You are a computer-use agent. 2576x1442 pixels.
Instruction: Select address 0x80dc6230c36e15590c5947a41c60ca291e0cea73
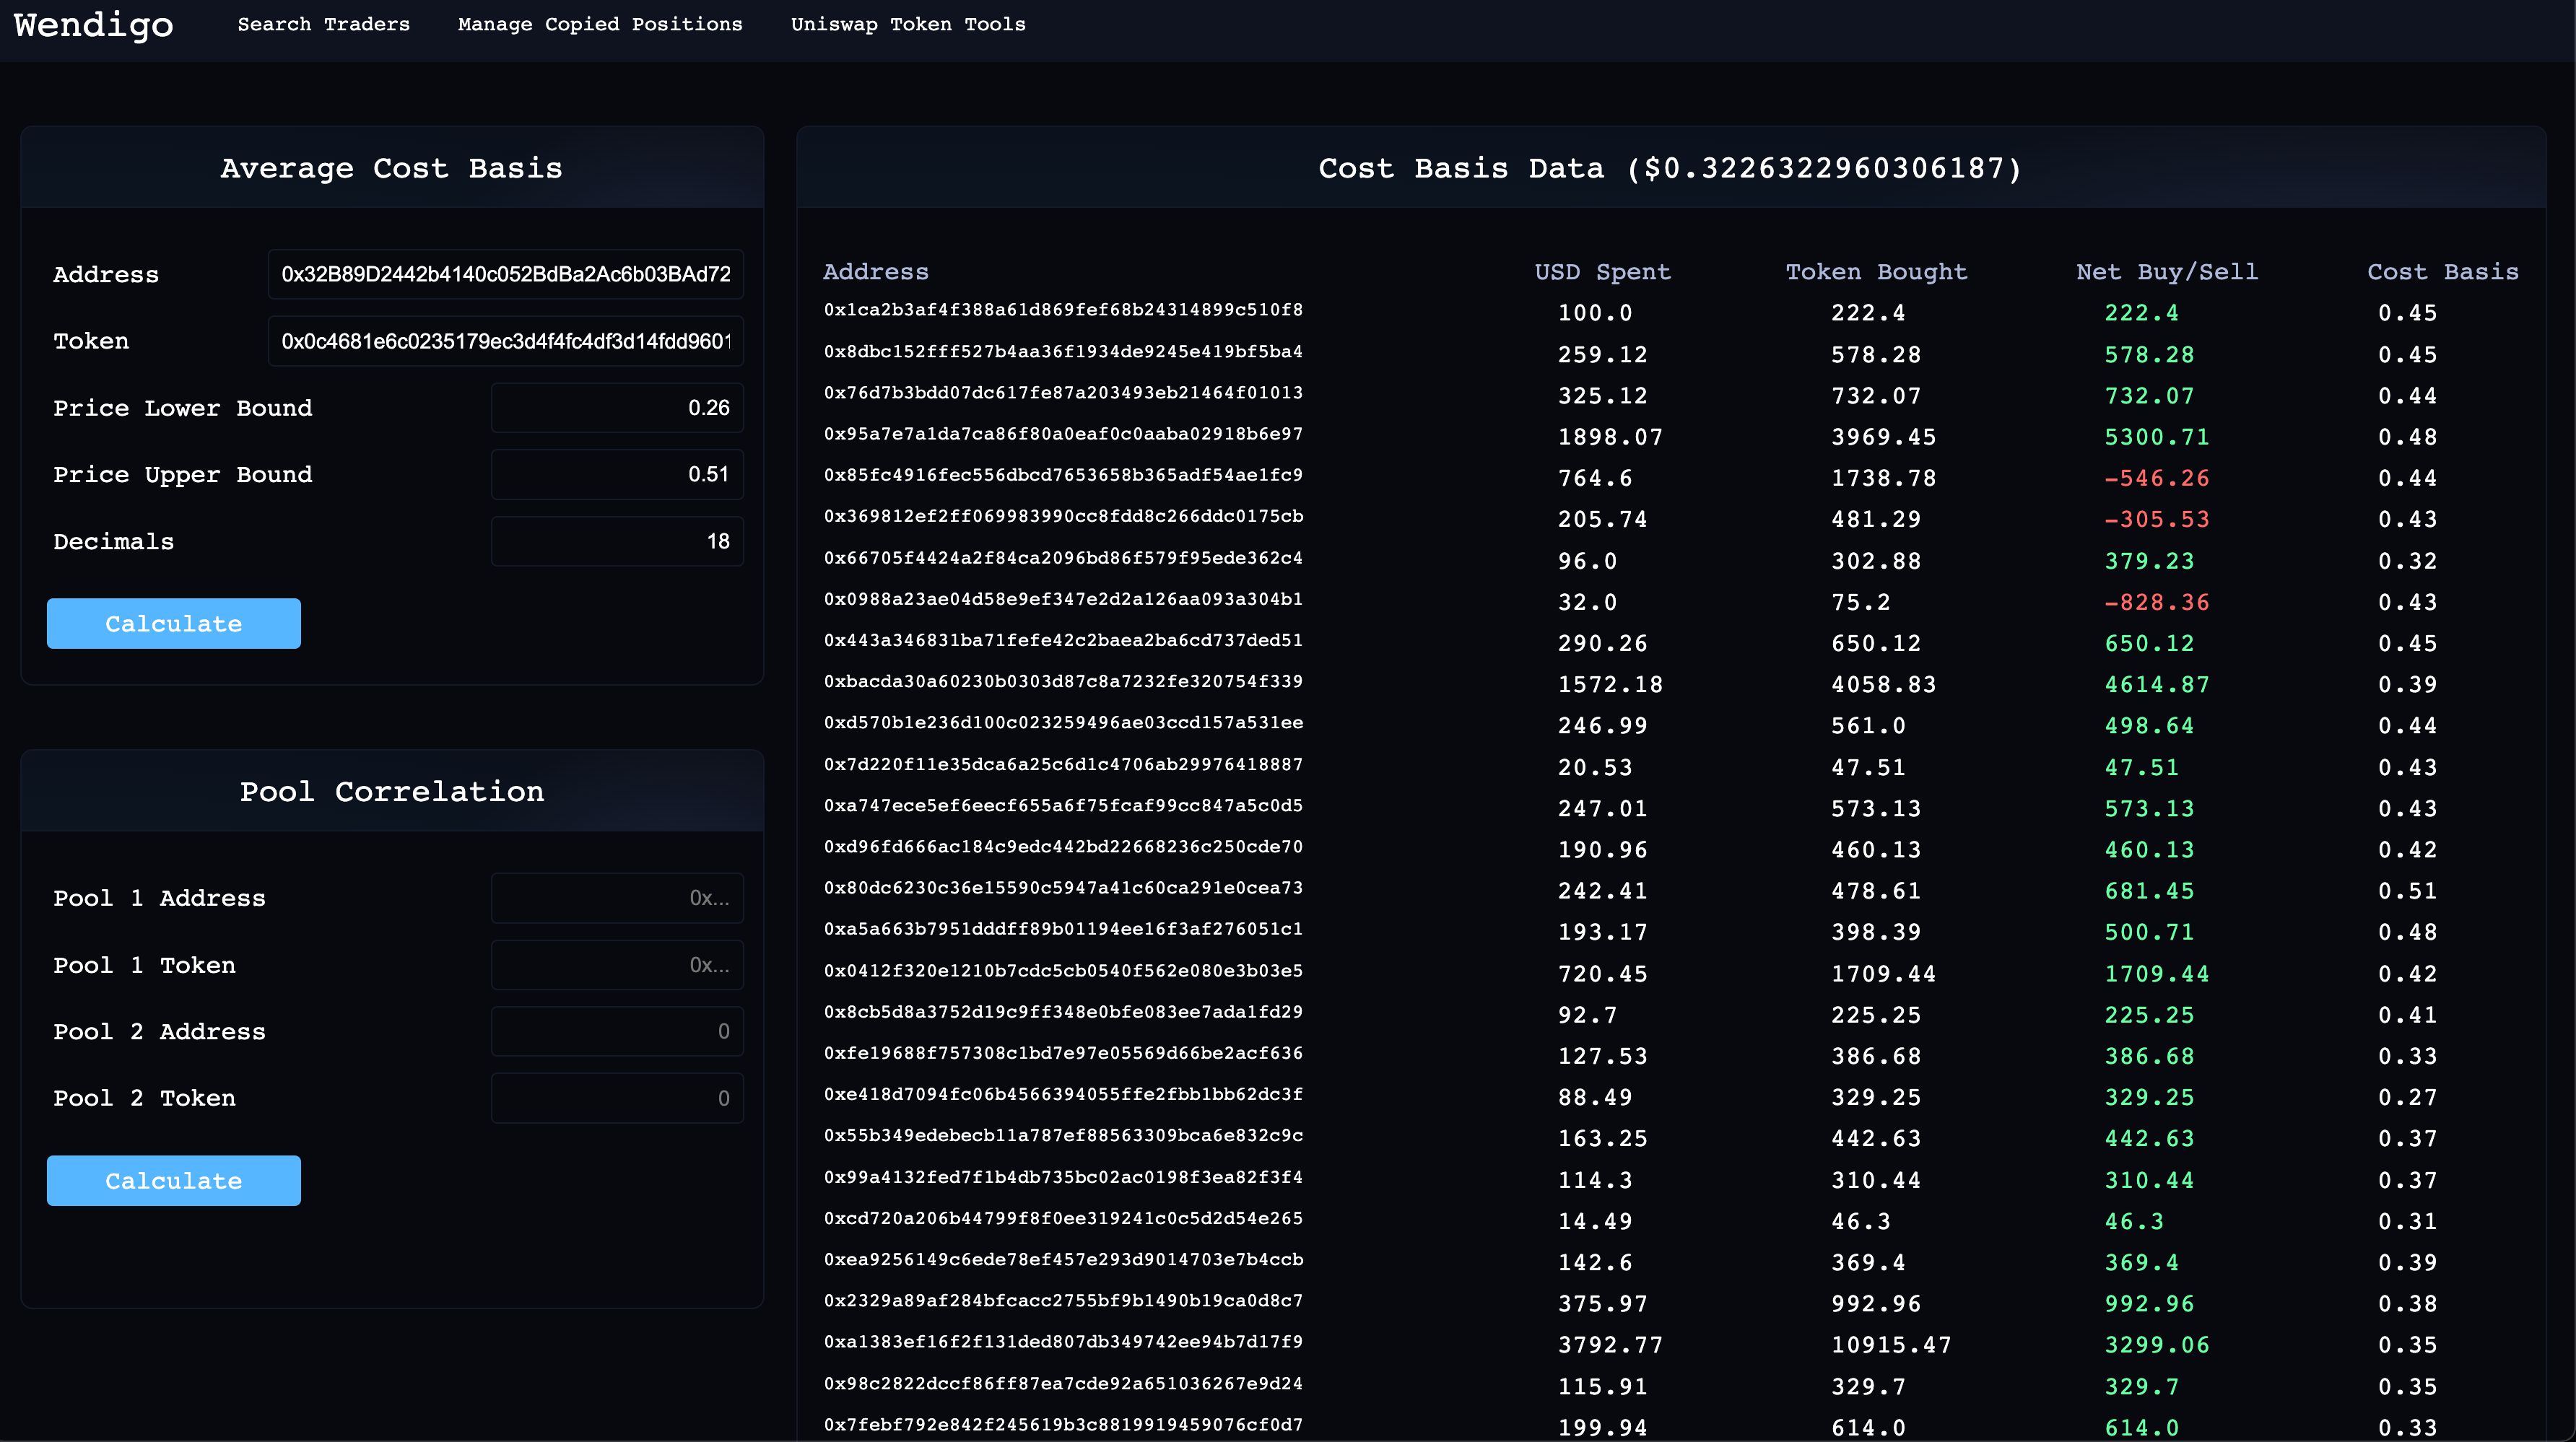(x=1063, y=888)
